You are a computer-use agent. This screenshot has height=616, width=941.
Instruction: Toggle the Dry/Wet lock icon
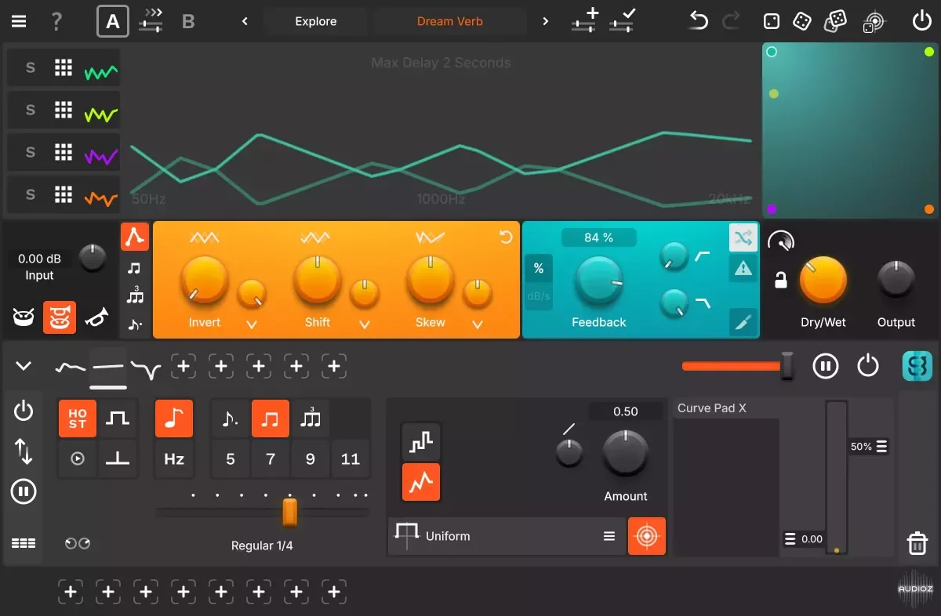pyautogui.click(x=780, y=280)
